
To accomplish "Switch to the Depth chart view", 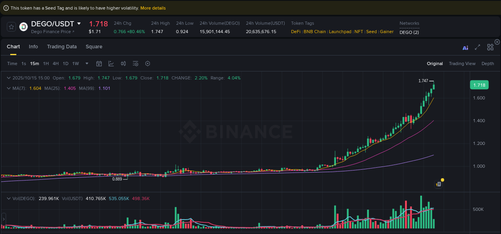I will 488,63.
